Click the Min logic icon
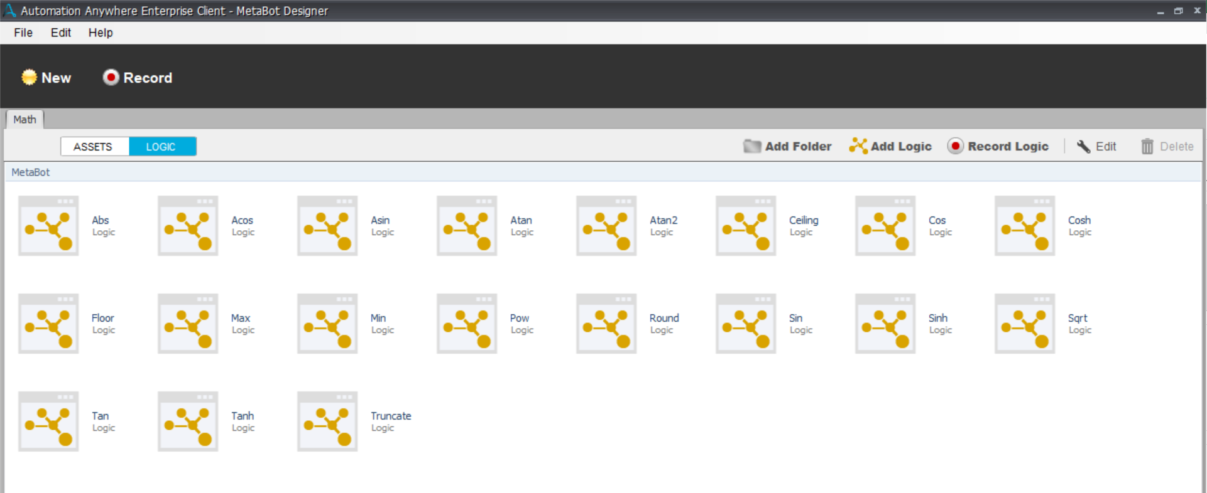Image resolution: width=1207 pixels, height=493 pixels. click(327, 324)
